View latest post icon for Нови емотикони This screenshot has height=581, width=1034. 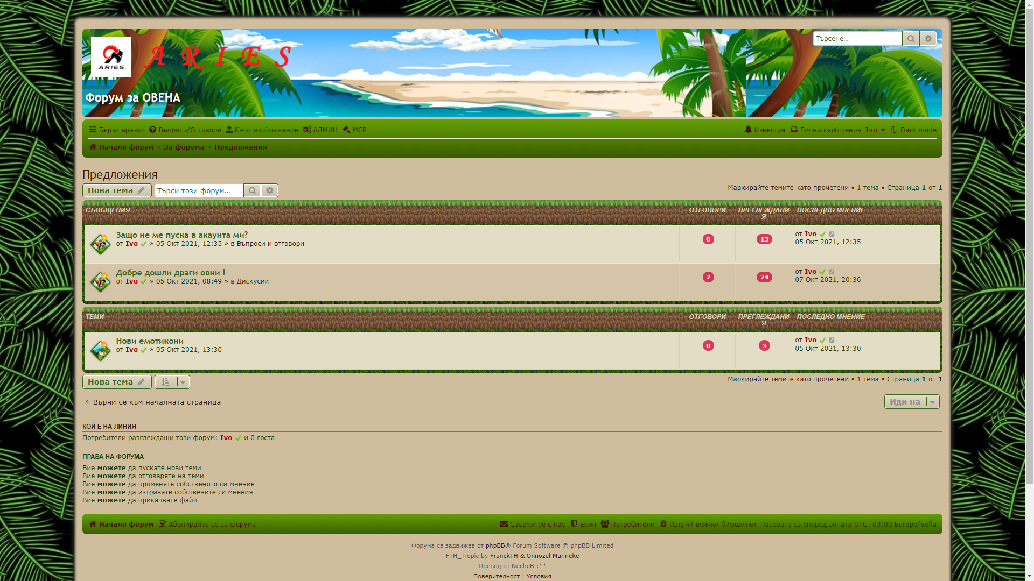[832, 340]
